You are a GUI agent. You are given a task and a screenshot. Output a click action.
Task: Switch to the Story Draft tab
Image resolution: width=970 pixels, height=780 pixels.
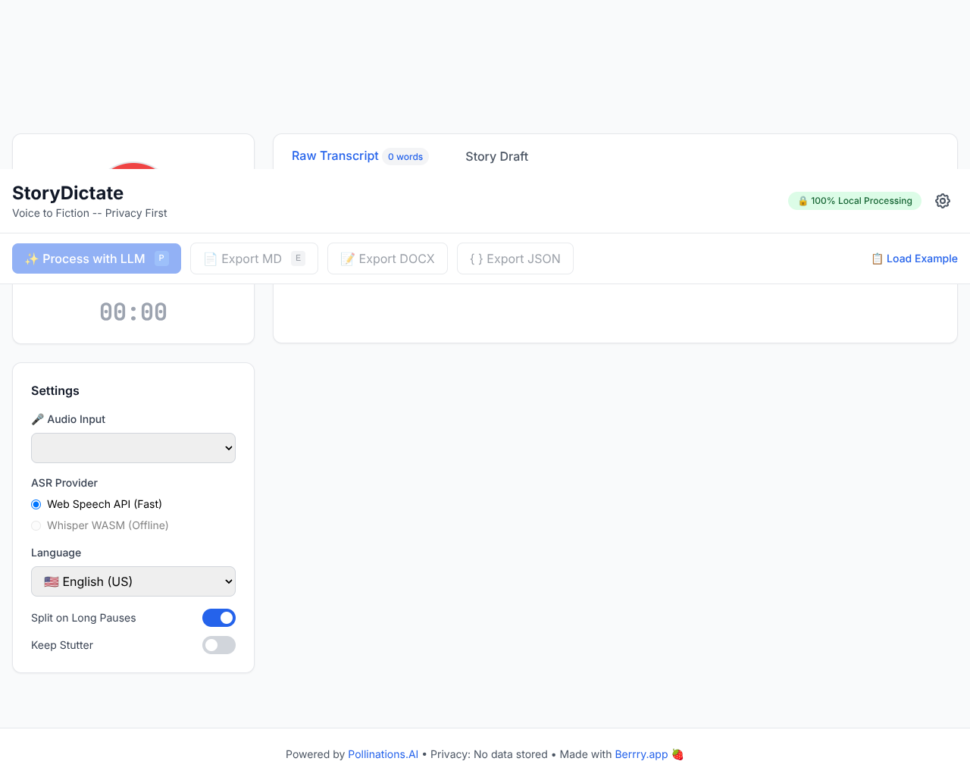497,156
